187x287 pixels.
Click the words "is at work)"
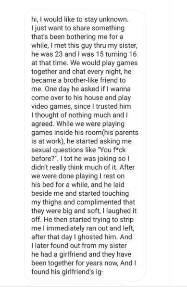coord(47,141)
